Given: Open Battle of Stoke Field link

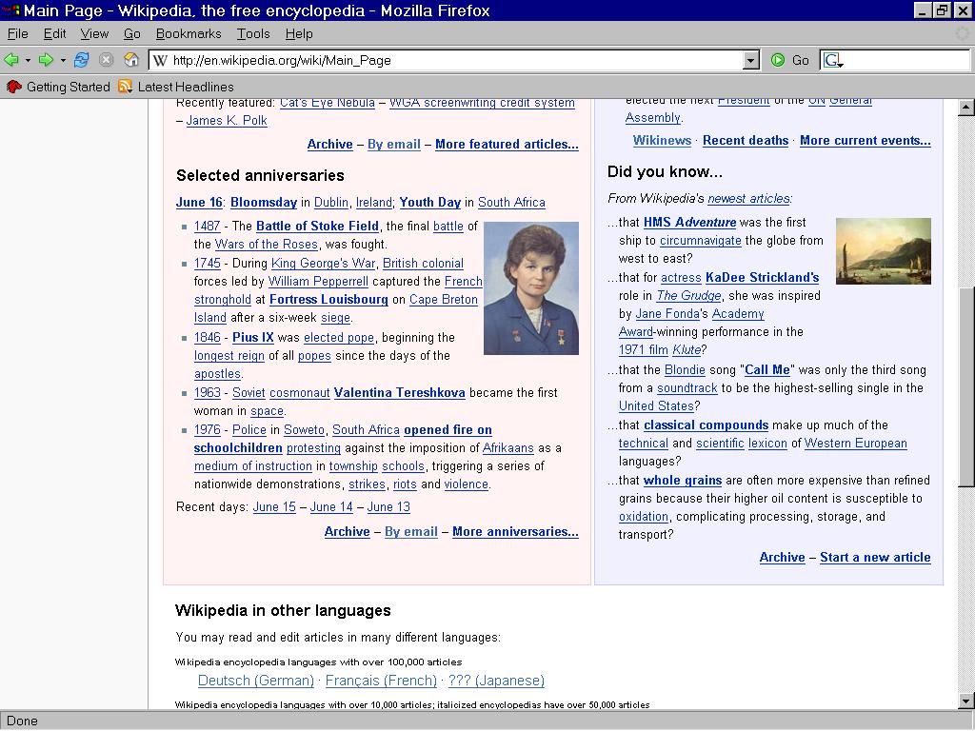Looking at the screenshot, I should 317,226.
